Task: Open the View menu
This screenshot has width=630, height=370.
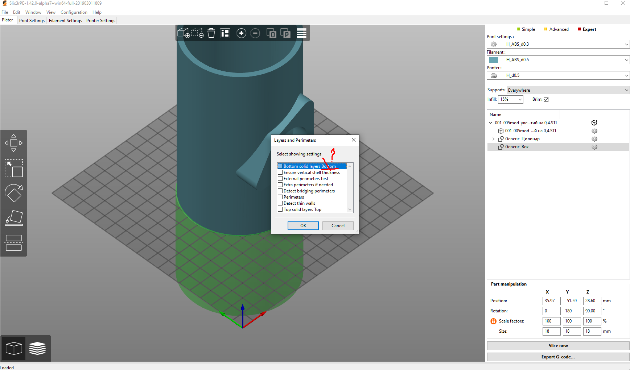Action: point(51,12)
